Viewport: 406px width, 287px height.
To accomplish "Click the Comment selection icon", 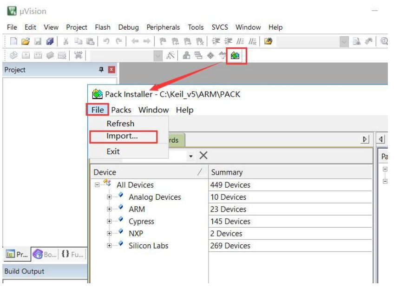I will (x=240, y=41).
